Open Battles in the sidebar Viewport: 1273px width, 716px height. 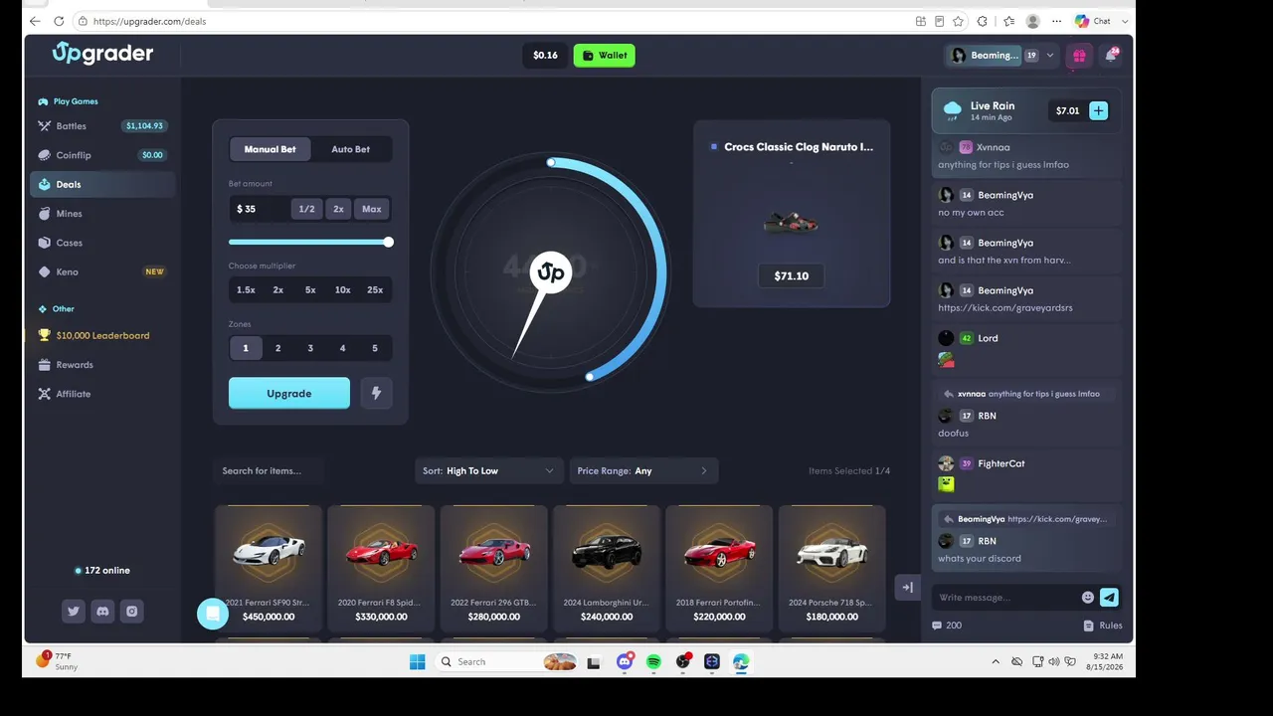(x=101, y=126)
